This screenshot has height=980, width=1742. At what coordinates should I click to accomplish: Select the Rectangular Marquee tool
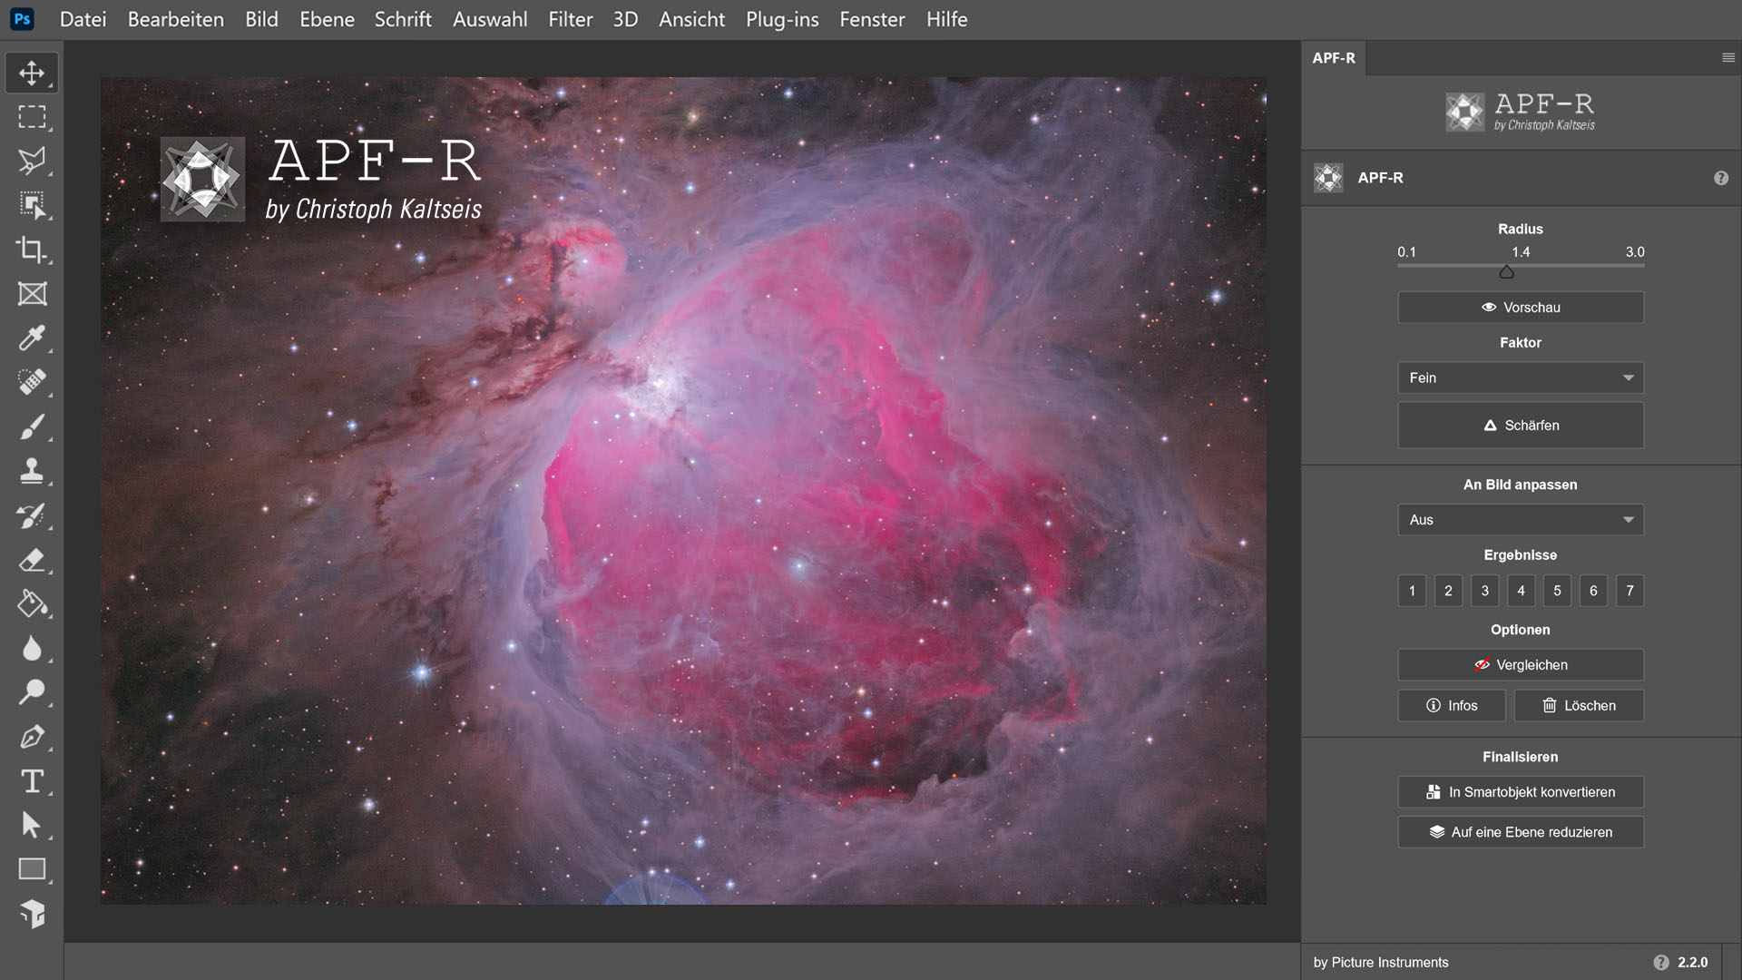[32, 117]
